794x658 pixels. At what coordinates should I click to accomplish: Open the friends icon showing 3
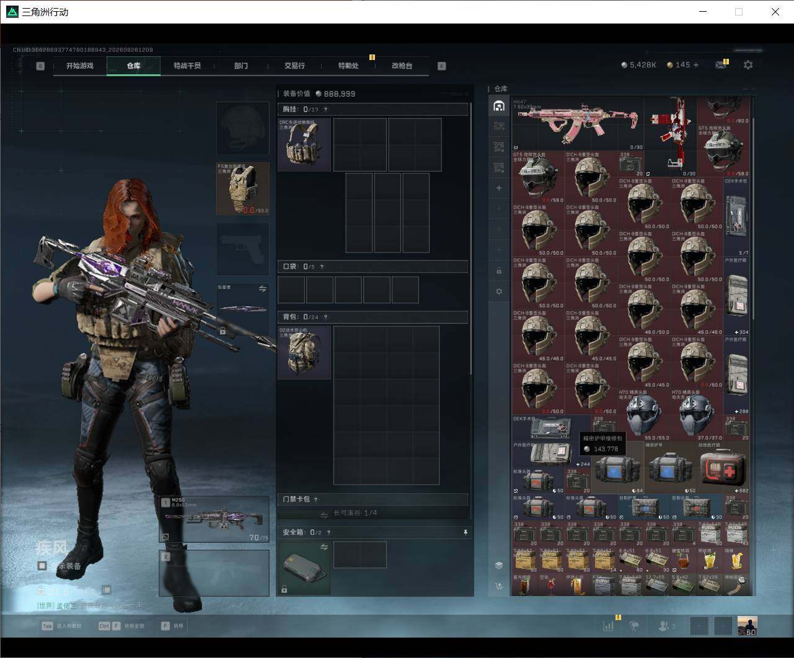click(667, 626)
